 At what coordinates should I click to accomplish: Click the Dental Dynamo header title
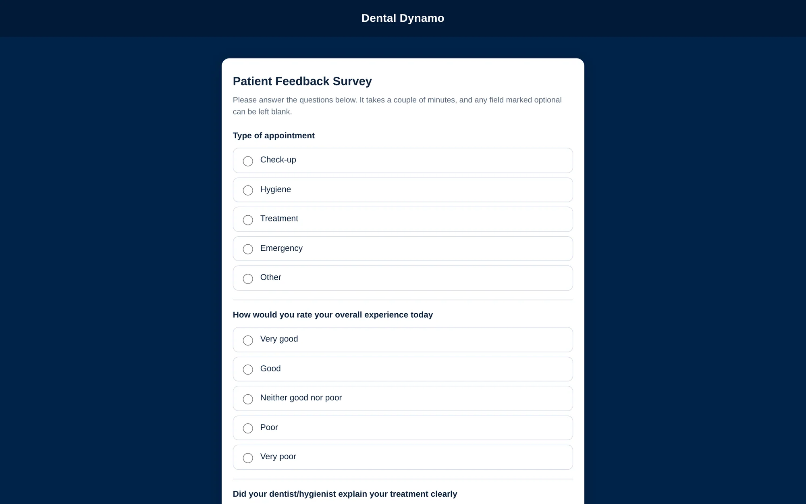pyautogui.click(x=403, y=18)
